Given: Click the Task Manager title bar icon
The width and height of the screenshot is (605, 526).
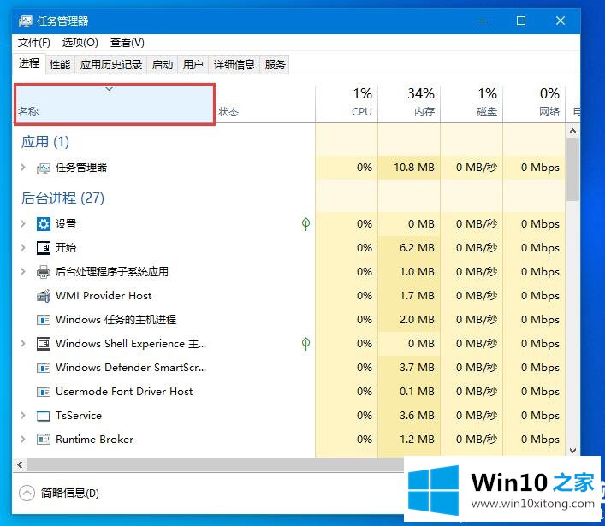Looking at the screenshot, I should [26, 21].
